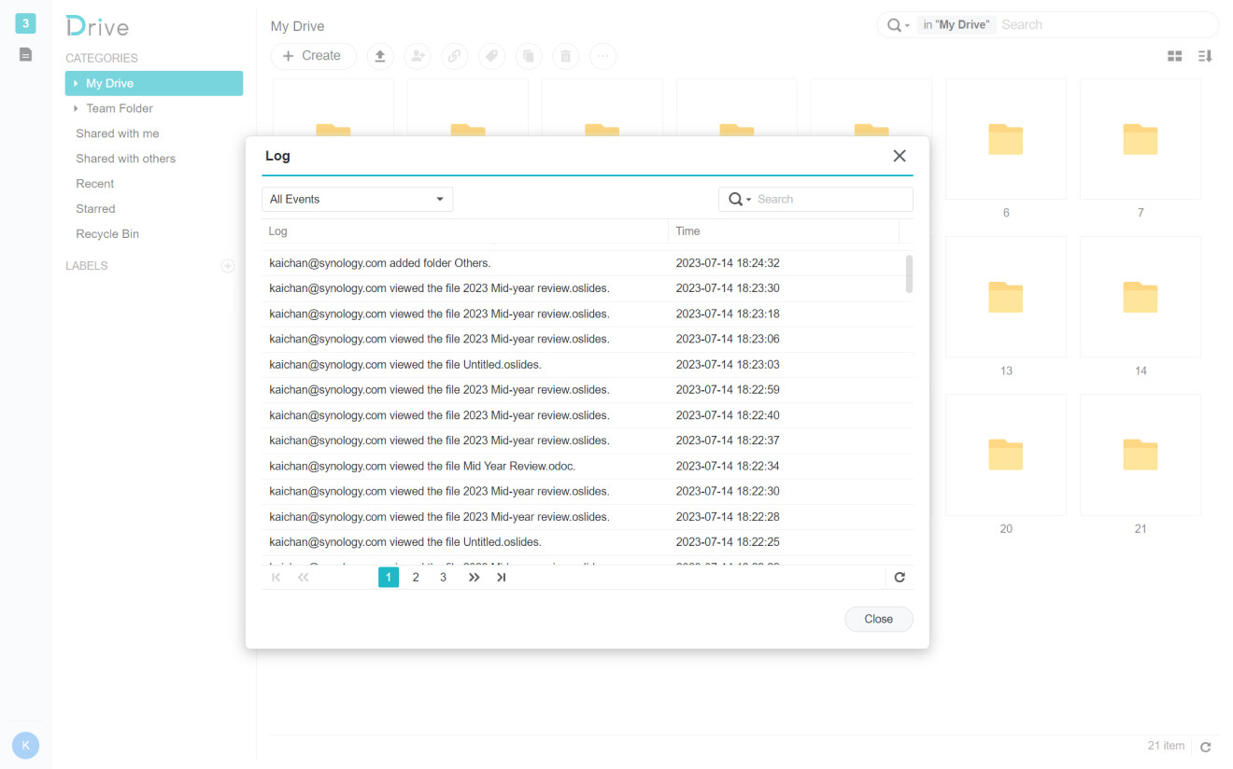Open the More actions ellipsis menu
Screen dimensions: 1233x769
click(x=602, y=56)
